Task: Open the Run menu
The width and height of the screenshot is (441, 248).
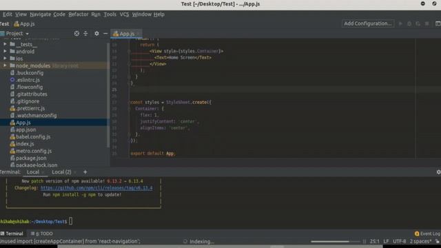Action: (x=96, y=14)
